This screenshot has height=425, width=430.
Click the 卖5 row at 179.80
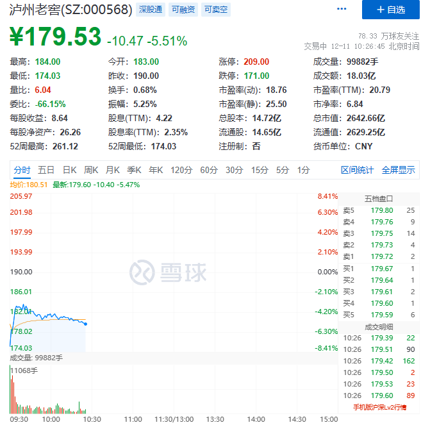(x=379, y=210)
